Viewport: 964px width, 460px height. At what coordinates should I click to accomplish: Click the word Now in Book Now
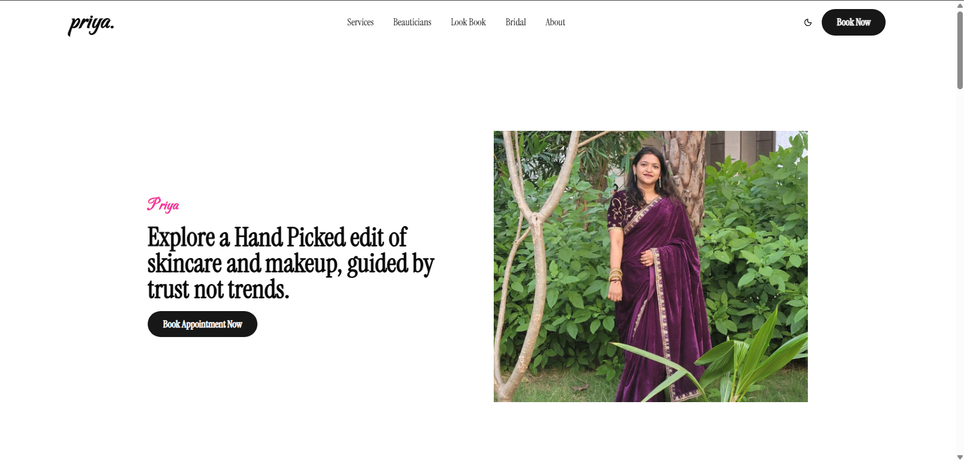863,22
